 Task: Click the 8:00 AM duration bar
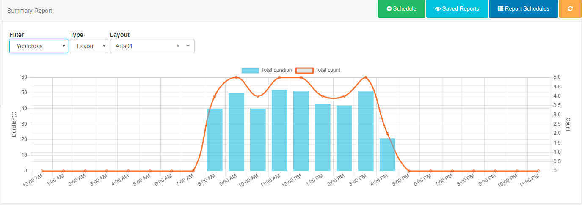pos(215,139)
